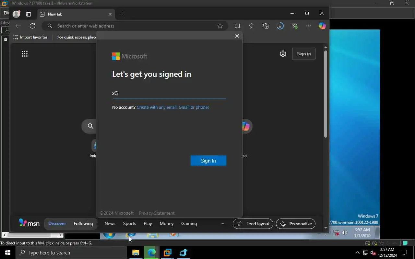This screenshot has height=259, width=415.
Task: Click the email field containing xG
Action: coord(169,93)
